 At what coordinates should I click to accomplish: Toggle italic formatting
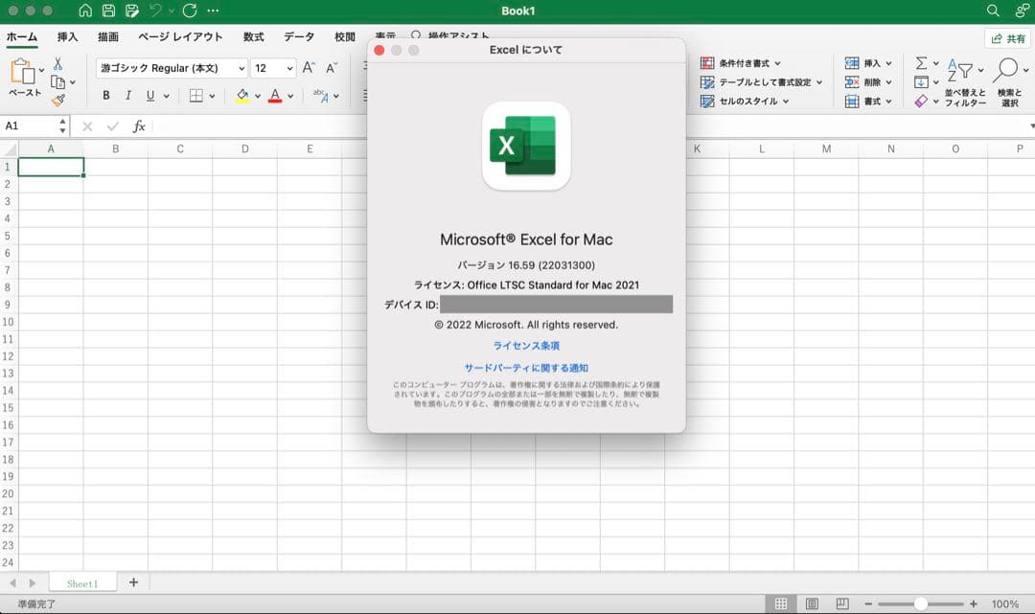pos(127,95)
